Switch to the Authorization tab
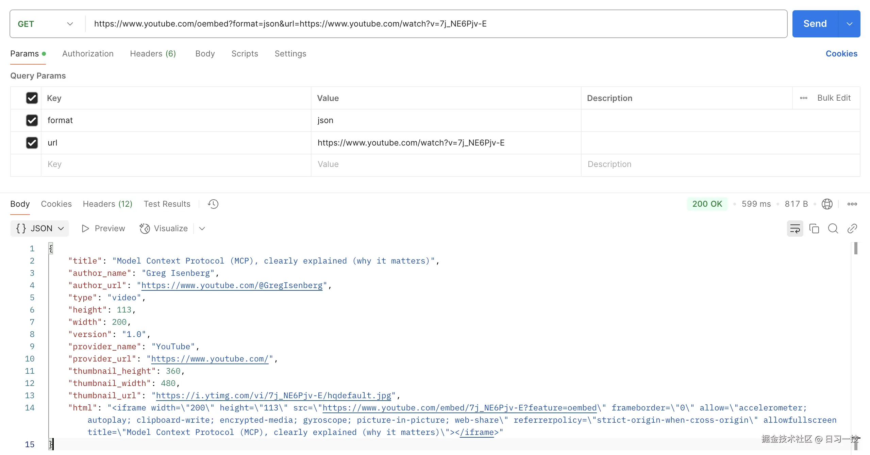870x455 pixels. (x=88, y=54)
